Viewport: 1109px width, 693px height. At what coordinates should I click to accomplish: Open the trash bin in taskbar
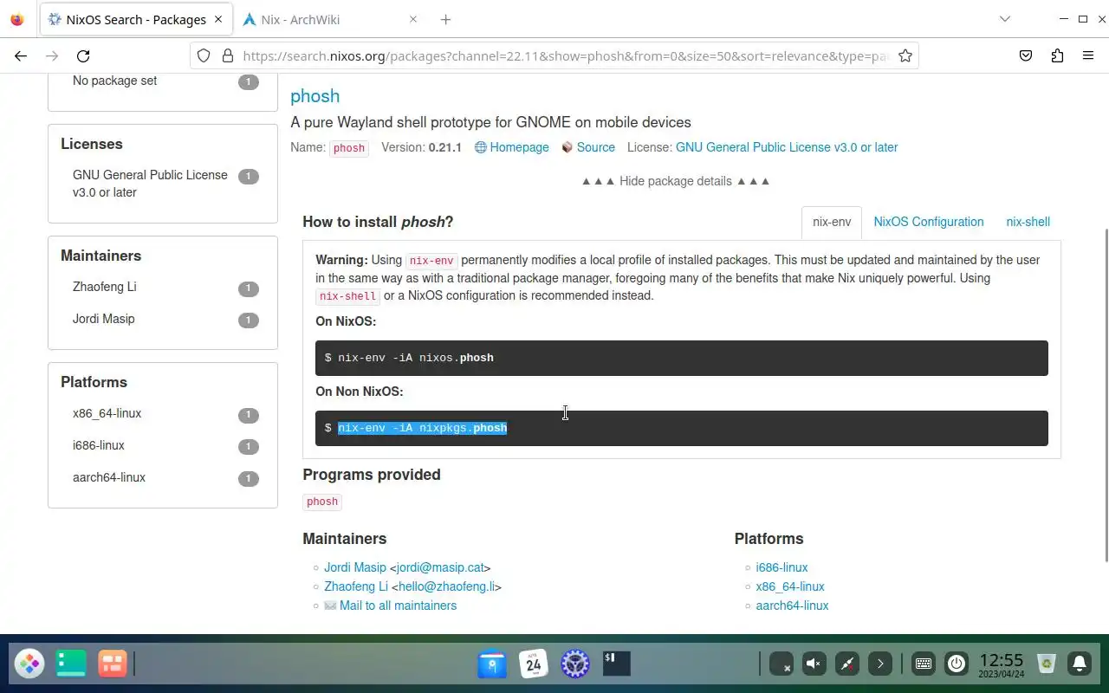tap(1047, 664)
